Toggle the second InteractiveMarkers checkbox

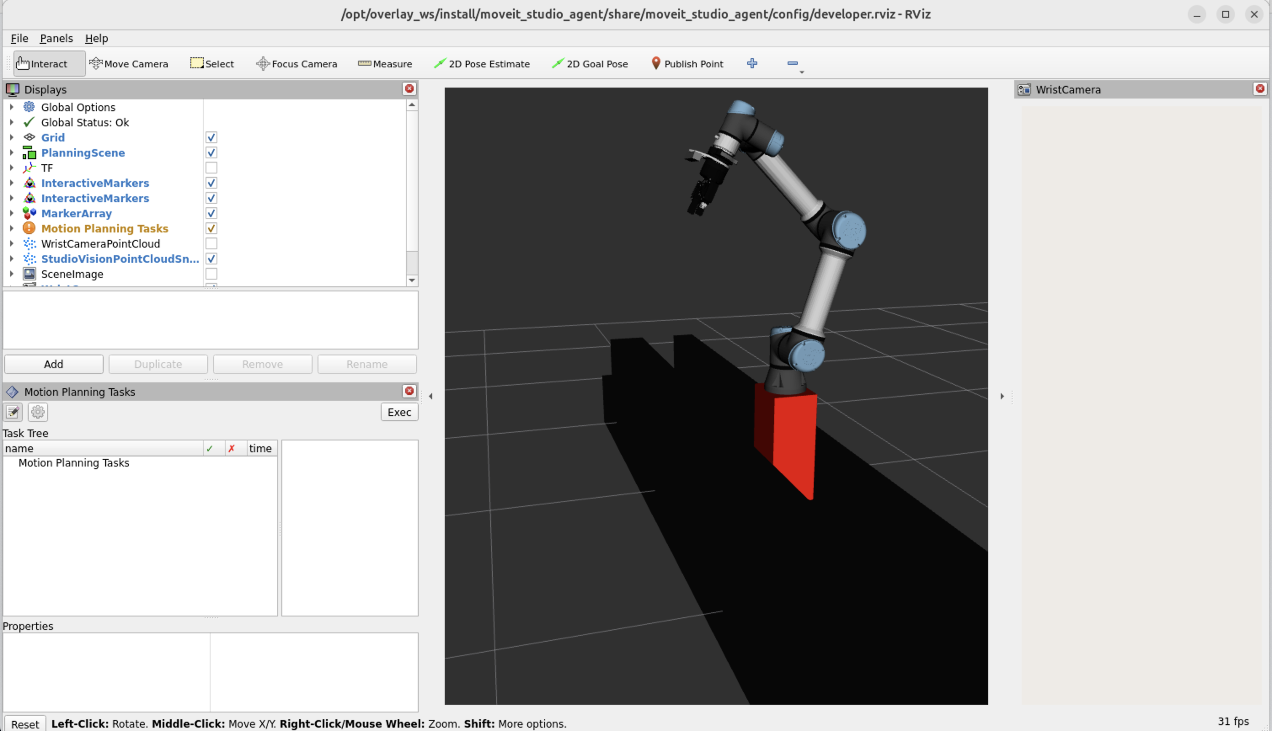pos(211,198)
